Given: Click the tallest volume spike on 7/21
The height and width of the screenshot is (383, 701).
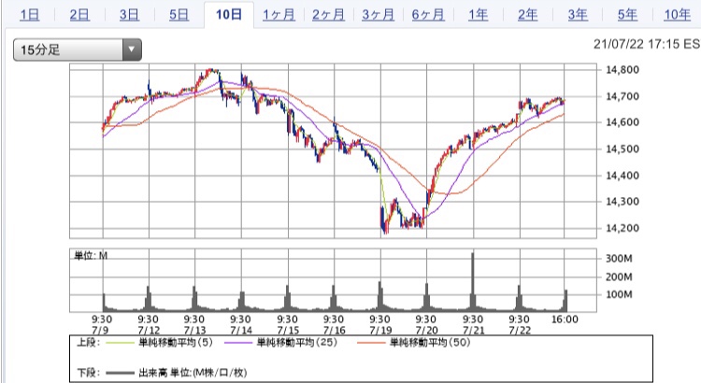Looking at the screenshot, I should point(473,281).
